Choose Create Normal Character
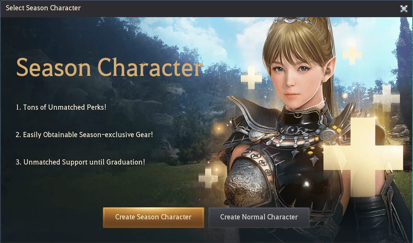The image size is (413, 243). [259, 217]
